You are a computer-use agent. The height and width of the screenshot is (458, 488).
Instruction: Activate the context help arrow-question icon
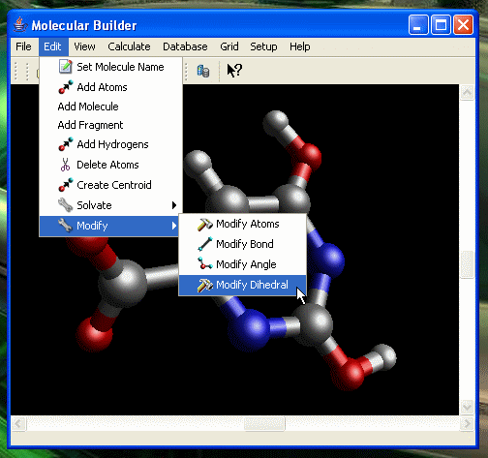(x=234, y=70)
